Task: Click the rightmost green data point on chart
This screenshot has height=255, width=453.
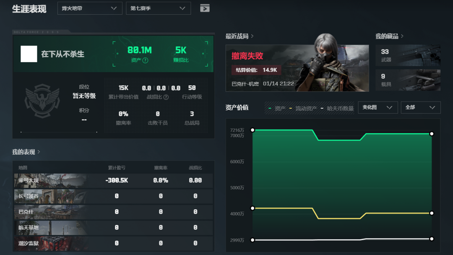Action: coord(432,134)
